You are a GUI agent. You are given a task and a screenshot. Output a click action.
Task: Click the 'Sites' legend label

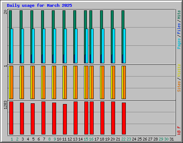point(179,87)
